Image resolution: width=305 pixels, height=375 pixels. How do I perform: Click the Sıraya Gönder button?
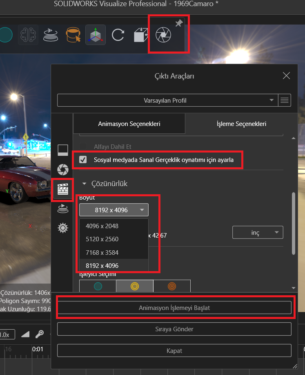(174, 329)
